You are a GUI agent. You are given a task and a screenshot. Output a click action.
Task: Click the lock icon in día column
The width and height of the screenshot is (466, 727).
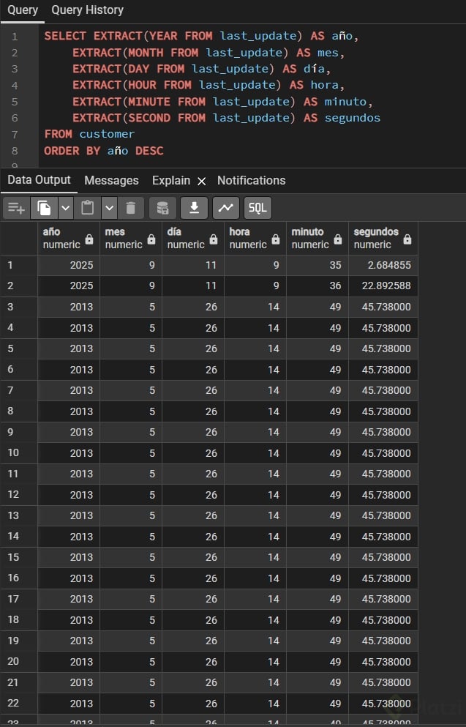click(214, 239)
